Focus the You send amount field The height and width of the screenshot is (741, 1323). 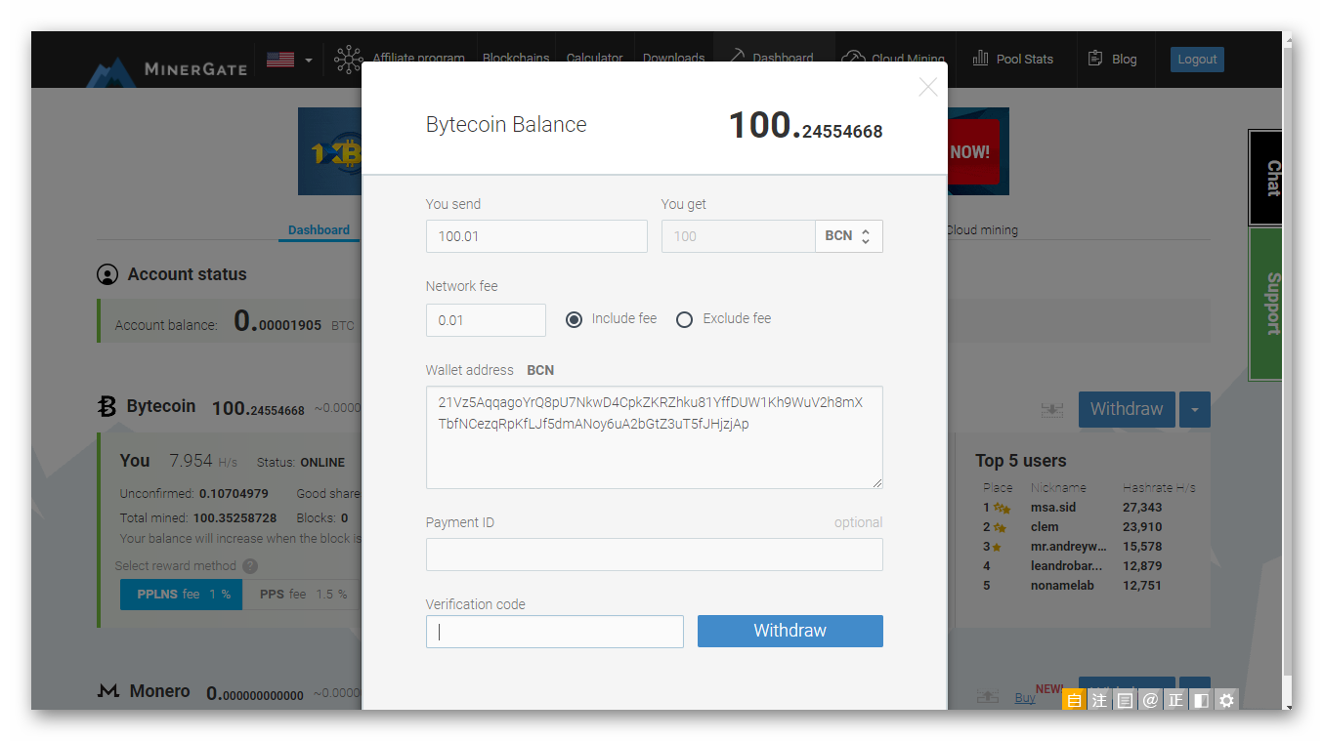(x=536, y=236)
